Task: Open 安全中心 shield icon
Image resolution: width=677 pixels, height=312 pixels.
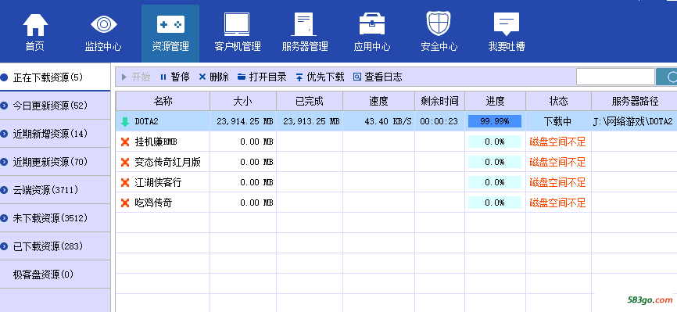Action: (439, 23)
